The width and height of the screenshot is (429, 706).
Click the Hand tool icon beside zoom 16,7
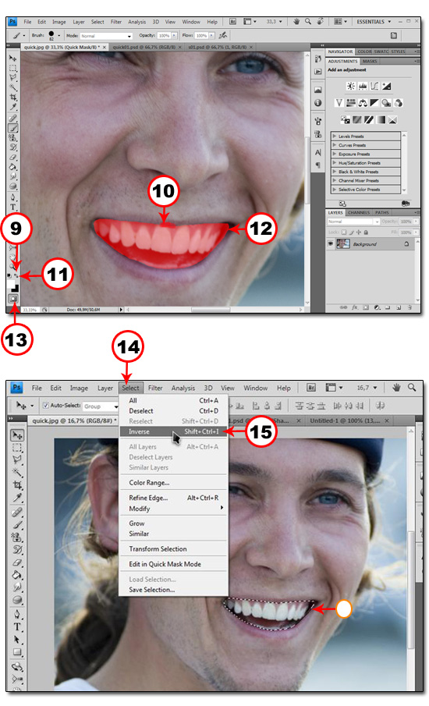[396, 388]
